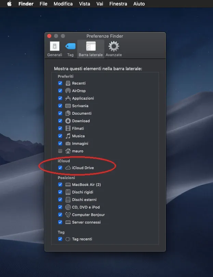The width and height of the screenshot is (213, 277).
Task: Click the Dischi esterni drive icon
Action: pyautogui.click(x=68, y=200)
